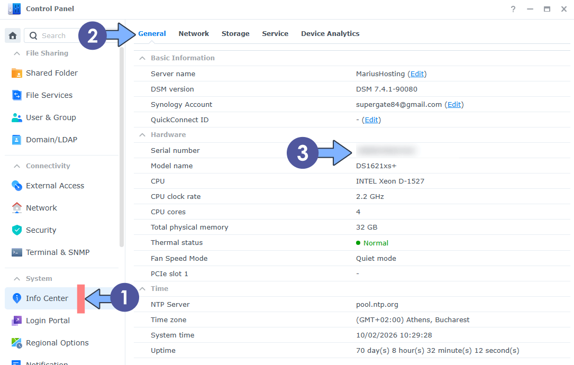The height and width of the screenshot is (365, 574).
Task: Open Regional Options settings
Action: click(57, 343)
